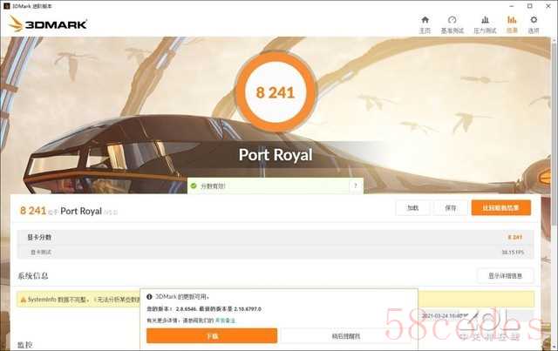This screenshot has height=351, width=558.
Task: Click the SystemInfo yellow warning triangle icon
Action: (24, 300)
